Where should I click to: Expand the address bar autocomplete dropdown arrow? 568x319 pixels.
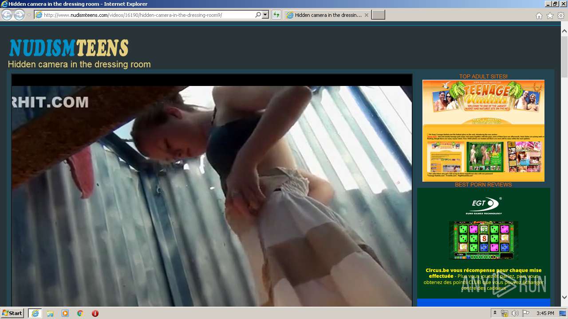[265, 15]
